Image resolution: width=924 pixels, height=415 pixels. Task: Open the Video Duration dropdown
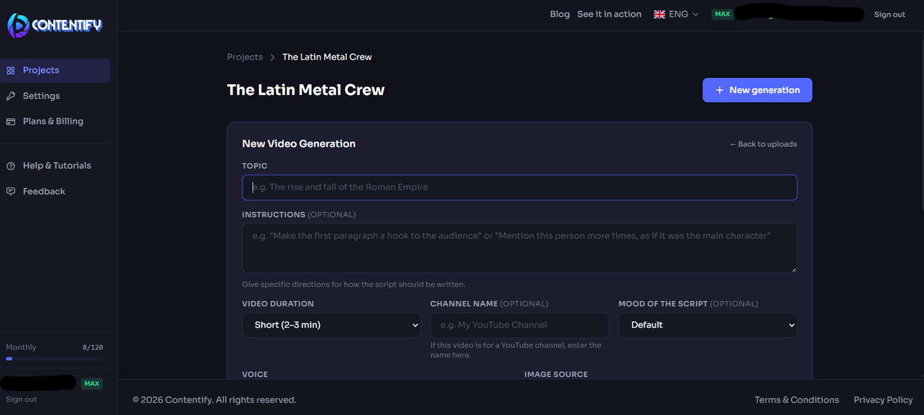coord(331,325)
